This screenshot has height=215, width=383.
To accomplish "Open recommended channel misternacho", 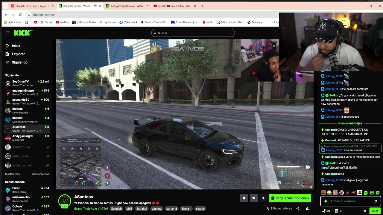I will click(27, 199).
